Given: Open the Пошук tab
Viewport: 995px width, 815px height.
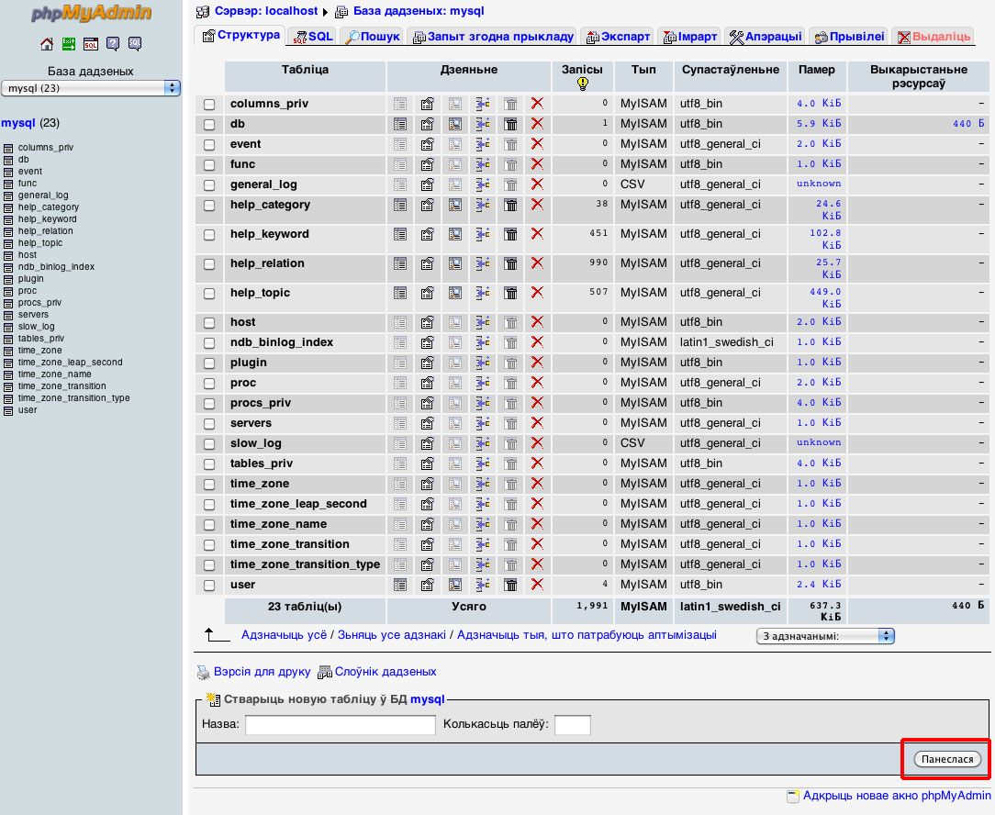Looking at the screenshot, I should point(373,37).
